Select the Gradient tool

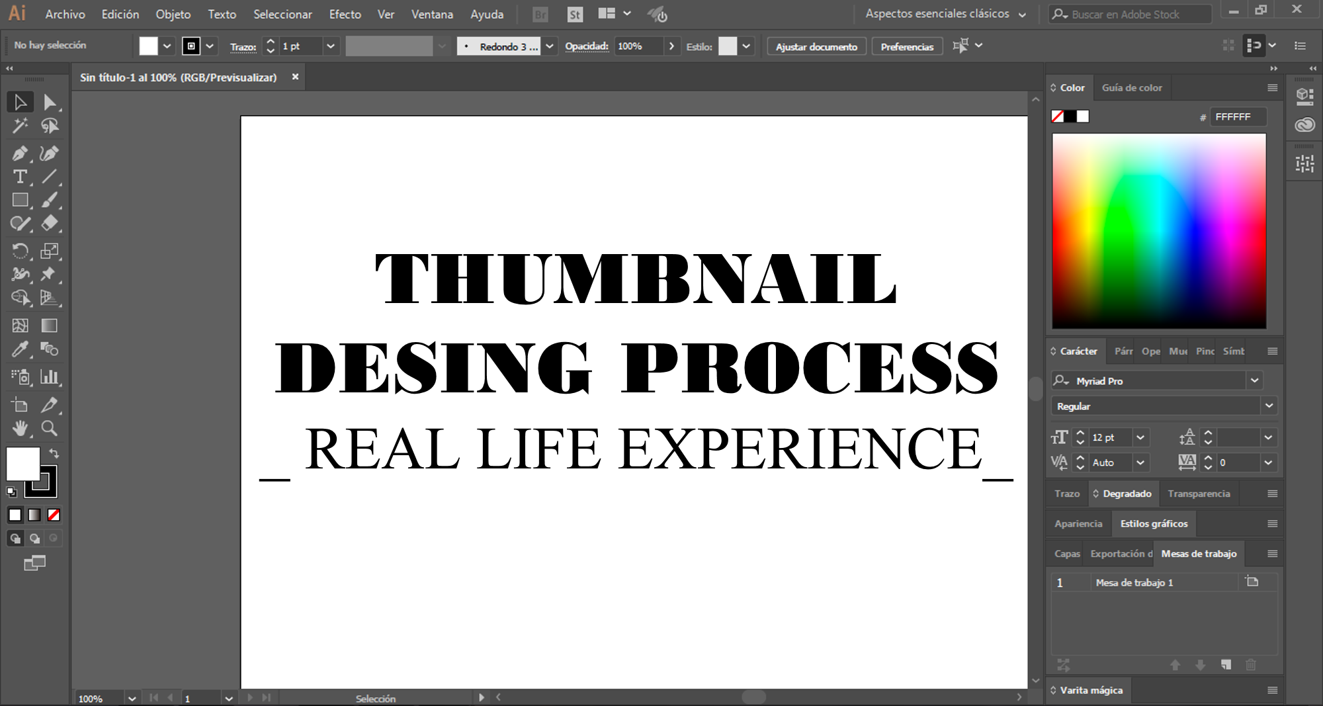[x=50, y=326]
